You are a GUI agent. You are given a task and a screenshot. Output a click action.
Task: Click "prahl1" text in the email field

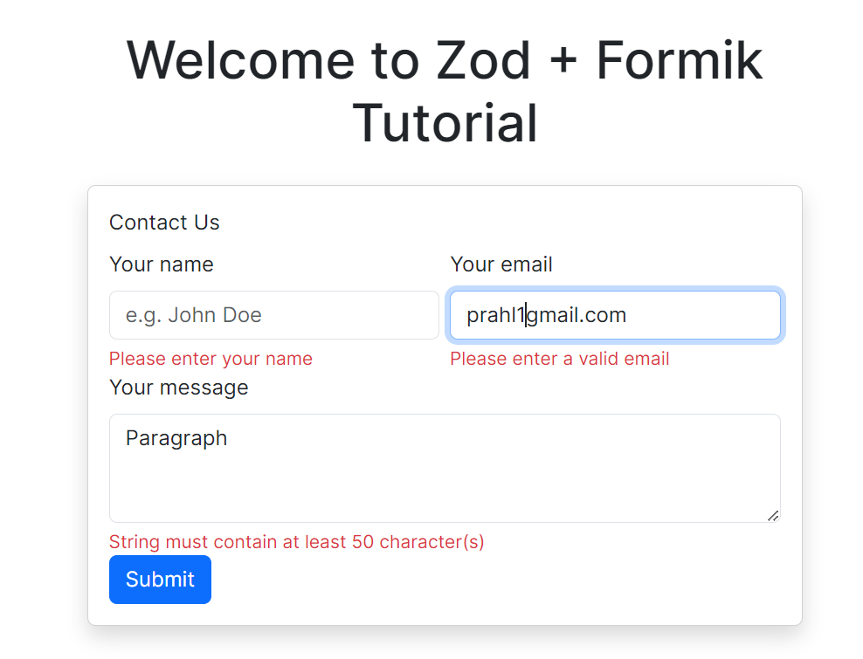tap(494, 315)
